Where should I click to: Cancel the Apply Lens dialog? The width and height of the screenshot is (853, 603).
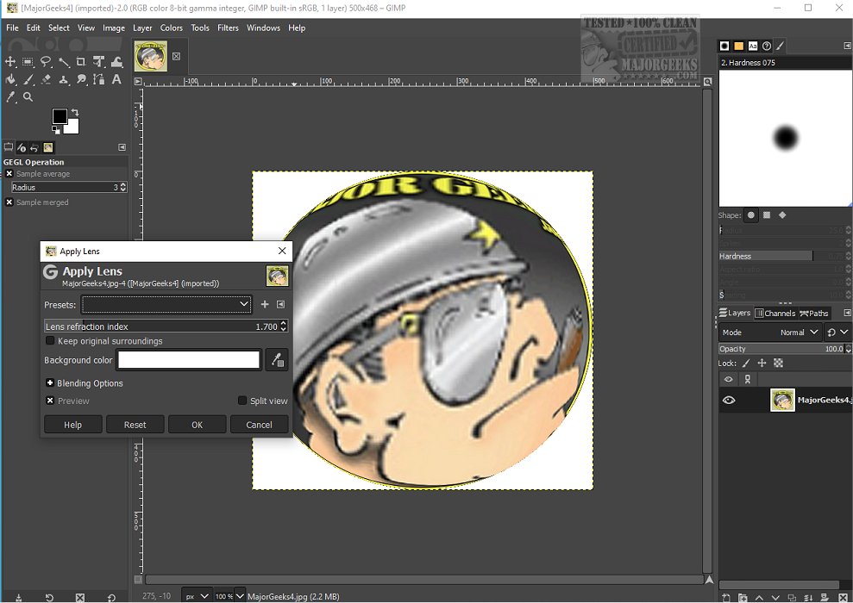(259, 425)
